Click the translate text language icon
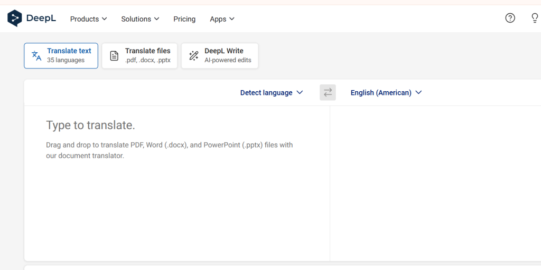This screenshot has height=270, width=541. [36, 56]
